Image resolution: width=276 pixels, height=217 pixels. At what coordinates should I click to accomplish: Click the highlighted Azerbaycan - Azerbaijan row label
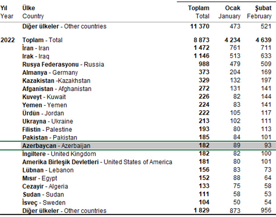[57, 146]
